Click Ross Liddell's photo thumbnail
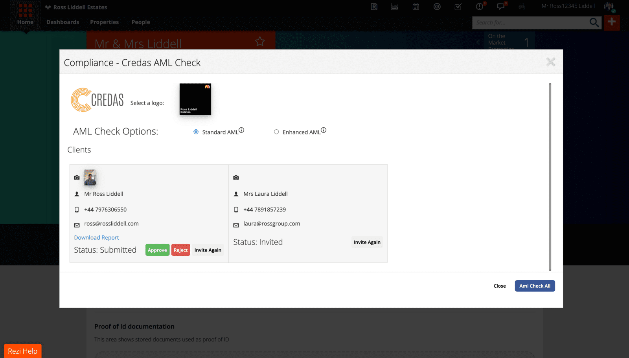Image resolution: width=629 pixels, height=358 pixels. pos(90,177)
